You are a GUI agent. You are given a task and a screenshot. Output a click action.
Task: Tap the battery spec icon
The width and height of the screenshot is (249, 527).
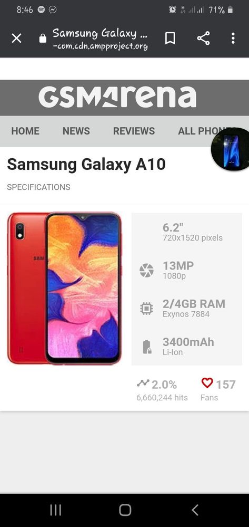pos(147,347)
